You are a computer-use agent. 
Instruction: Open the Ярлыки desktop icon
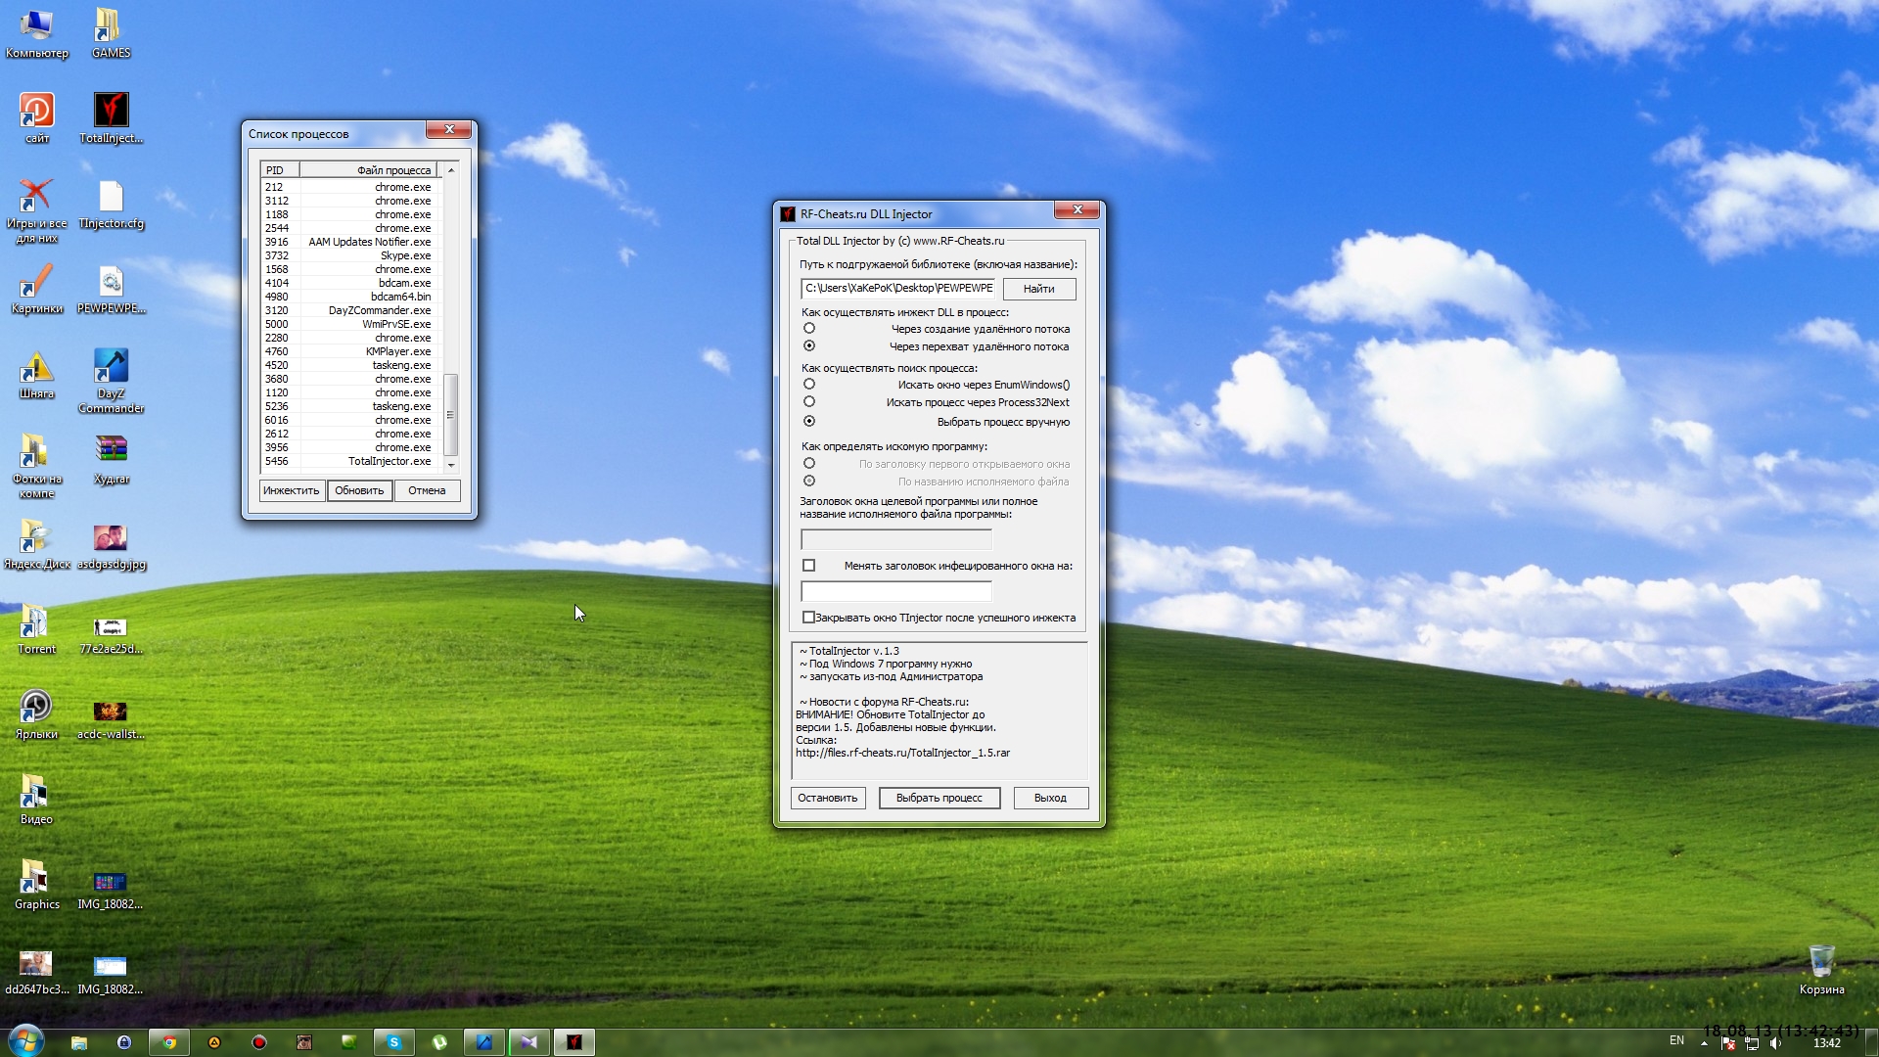coord(36,714)
